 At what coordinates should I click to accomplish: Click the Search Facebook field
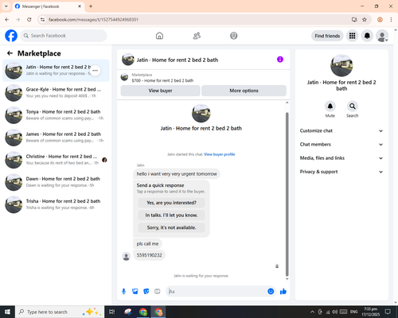tap(64, 36)
